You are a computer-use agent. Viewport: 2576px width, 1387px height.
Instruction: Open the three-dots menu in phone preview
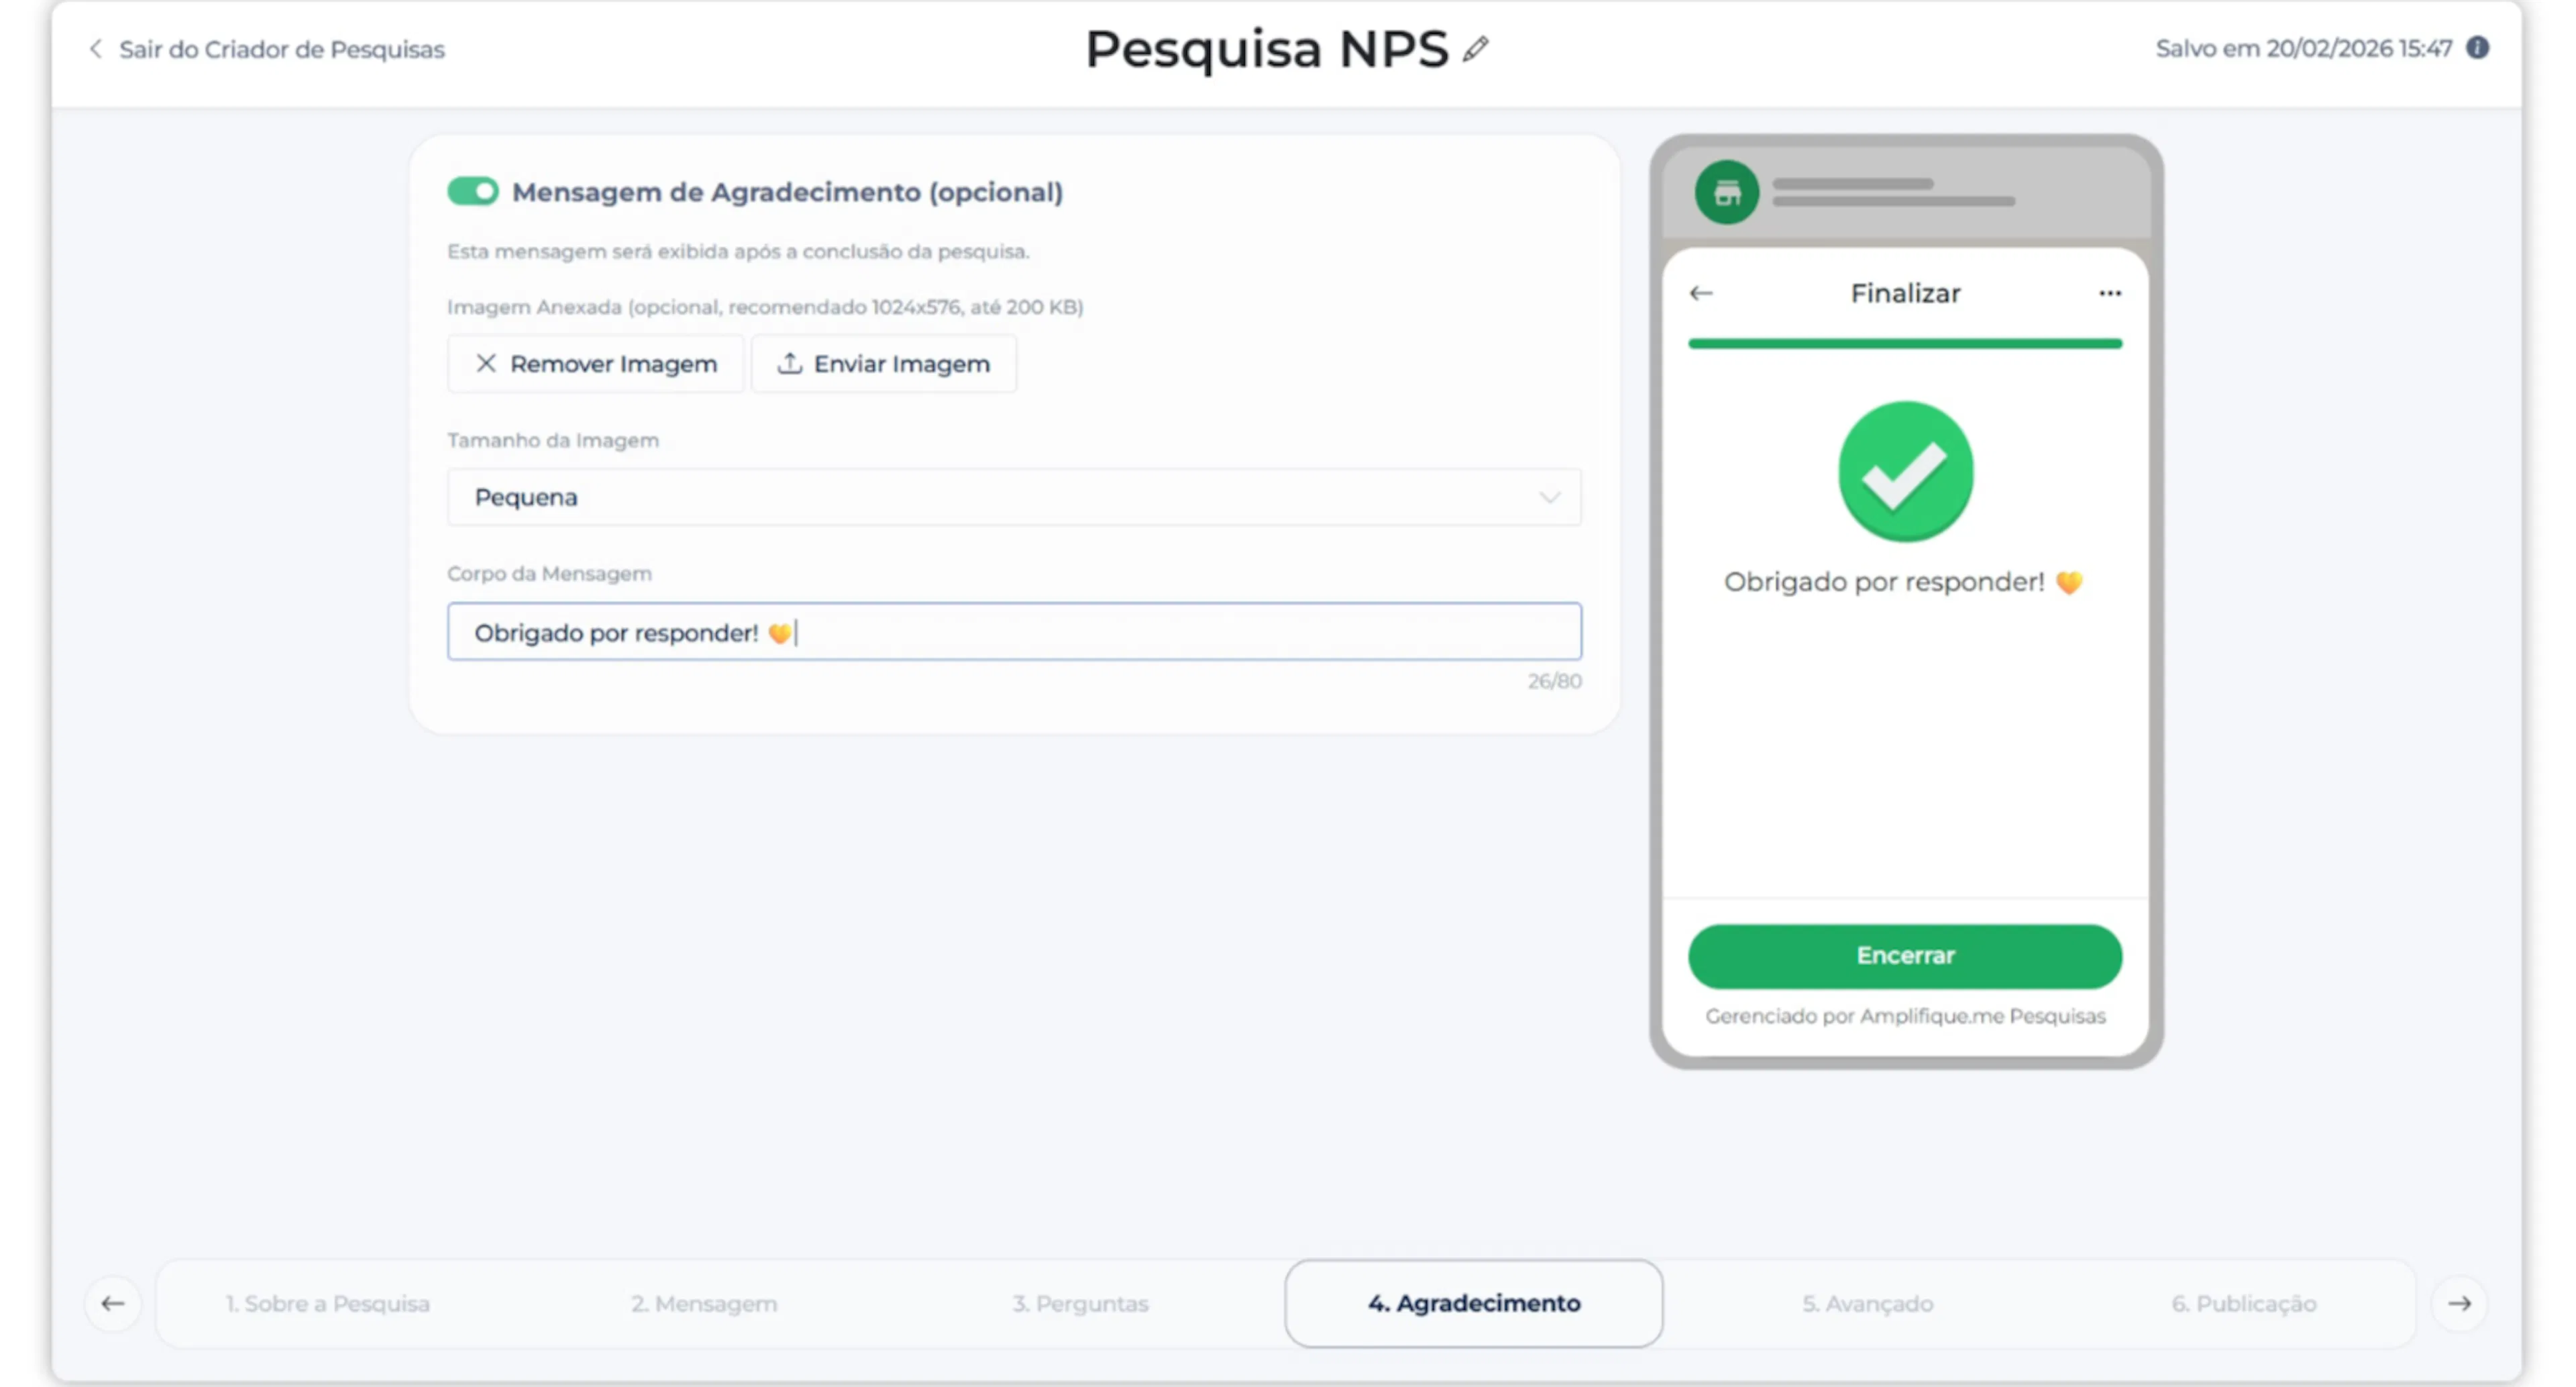tap(2109, 293)
